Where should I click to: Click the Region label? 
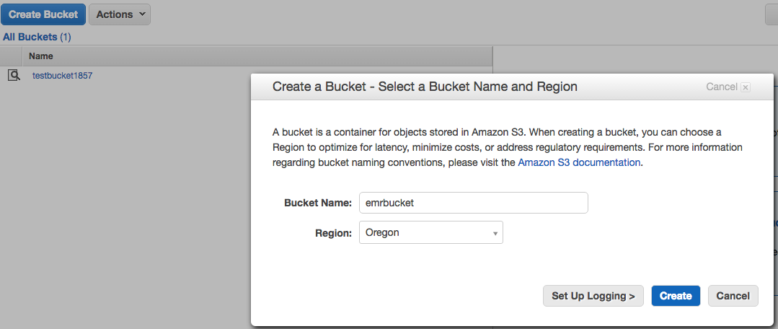[x=334, y=232]
